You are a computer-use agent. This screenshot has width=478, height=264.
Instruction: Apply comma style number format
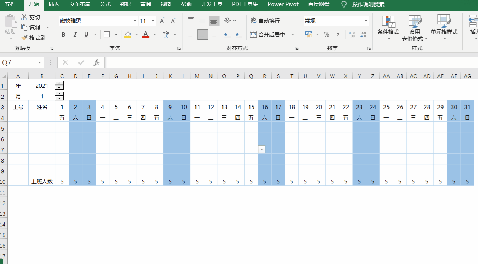pyautogui.click(x=338, y=34)
